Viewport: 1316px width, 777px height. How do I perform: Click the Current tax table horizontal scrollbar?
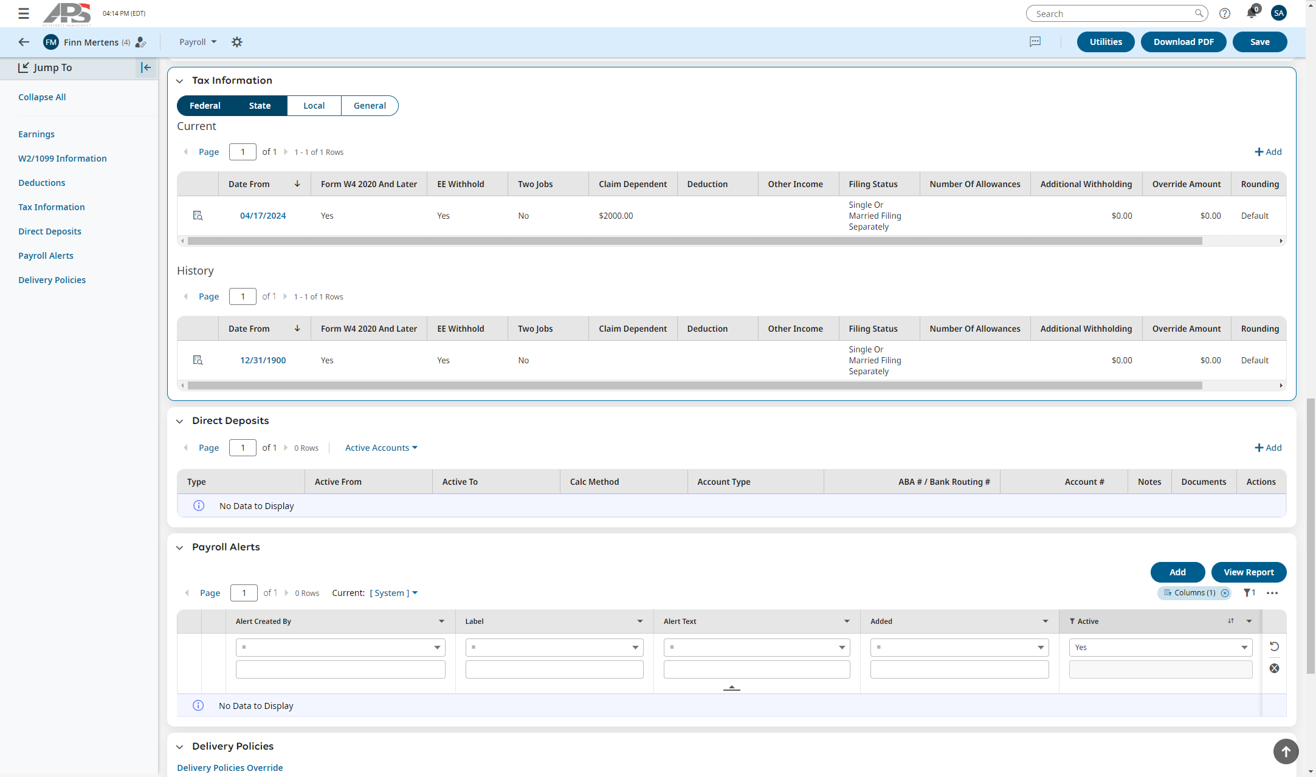(x=695, y=241)
